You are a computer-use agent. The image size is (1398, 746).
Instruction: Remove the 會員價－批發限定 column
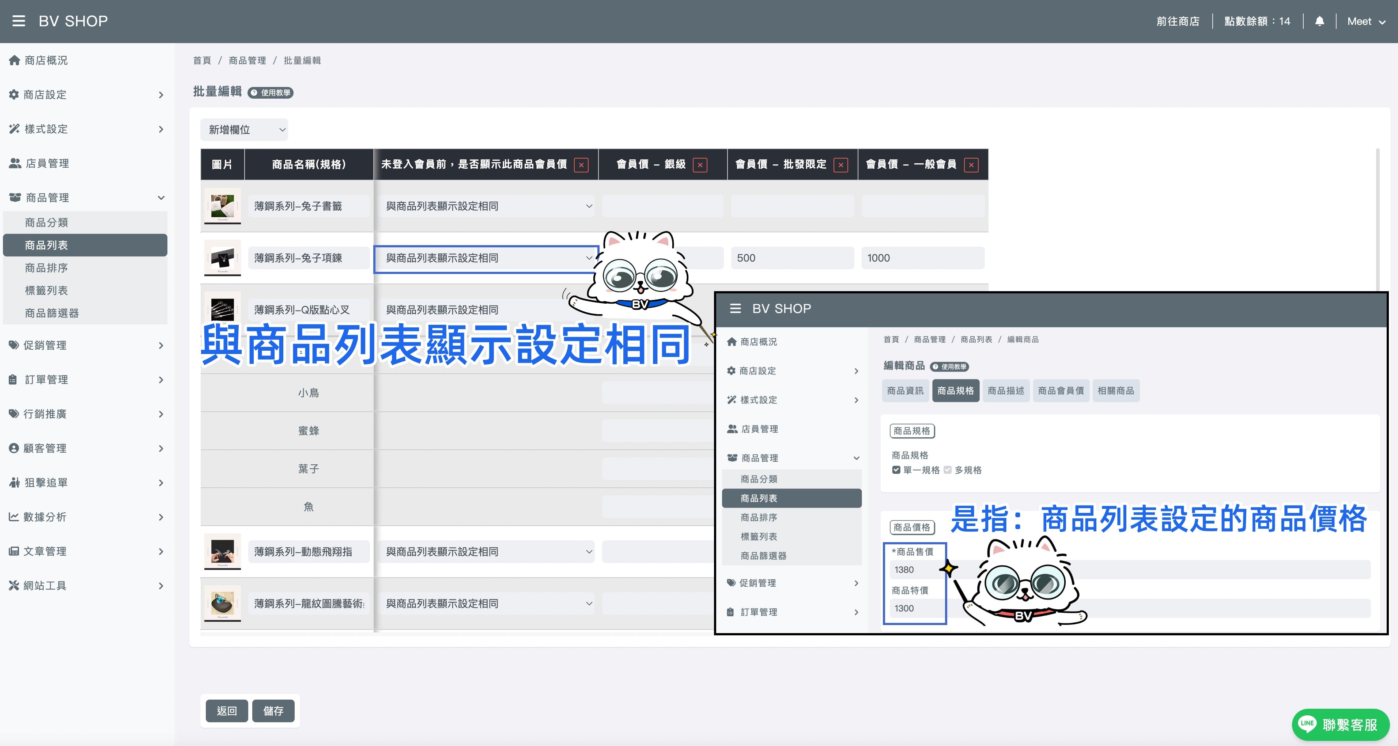click(x=840, y=165)
